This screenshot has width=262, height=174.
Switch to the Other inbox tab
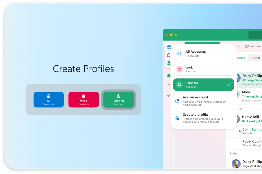[256, 58]
